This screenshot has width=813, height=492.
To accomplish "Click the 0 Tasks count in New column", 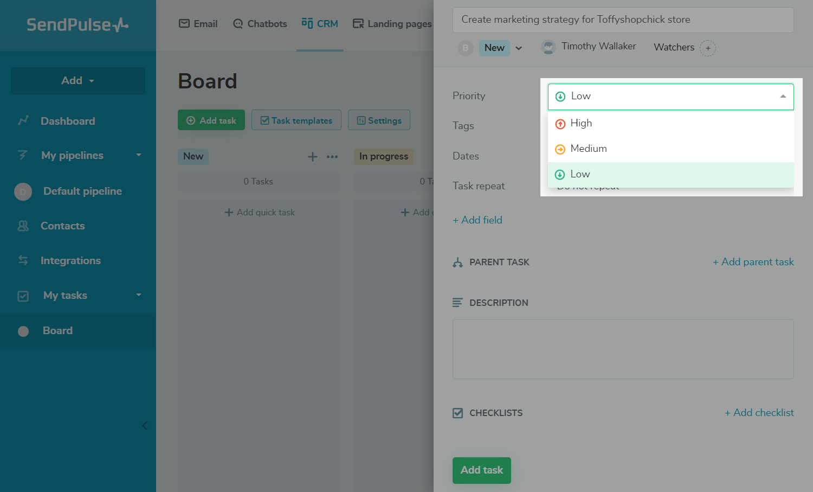I will (x=259, y=182).
